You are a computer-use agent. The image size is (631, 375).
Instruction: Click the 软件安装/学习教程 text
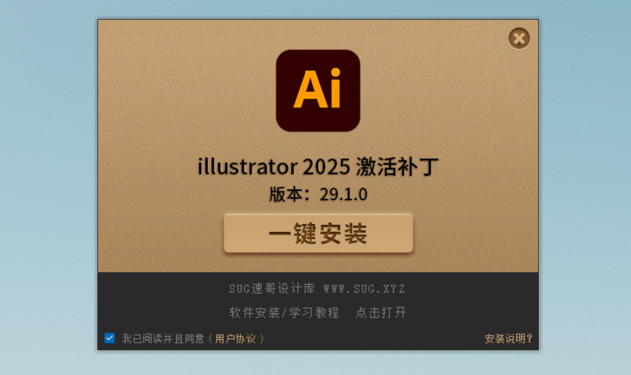coord(284,312)
